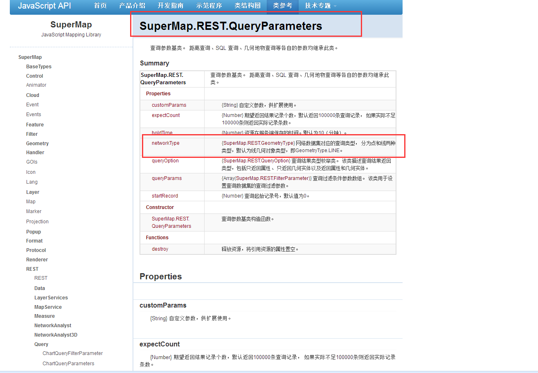Expand SuperMap root in sidebar tree
The image size is (538, 373).
[x=30, y=57]
